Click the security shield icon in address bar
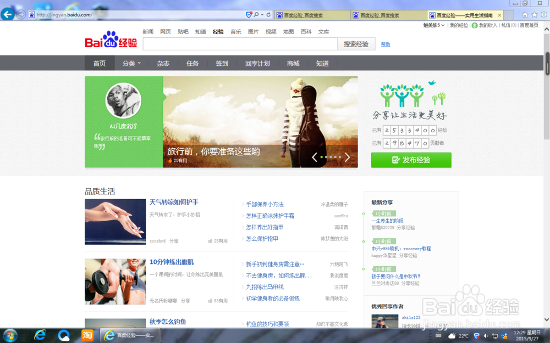Viewport: 550px width, 343px height. pos(249,15)
